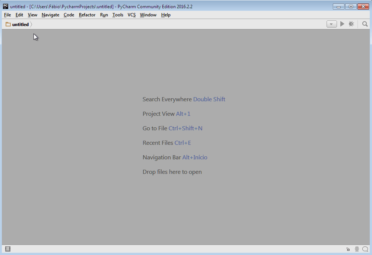The image size is (372, 255).
Task: Click the Hector inspector icon in status bar
Action: tap(357, 249)
